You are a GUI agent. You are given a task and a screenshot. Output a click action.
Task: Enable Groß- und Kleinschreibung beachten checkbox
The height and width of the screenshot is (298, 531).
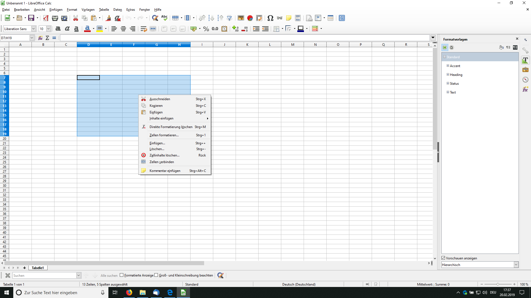click(x=157, y=275)
